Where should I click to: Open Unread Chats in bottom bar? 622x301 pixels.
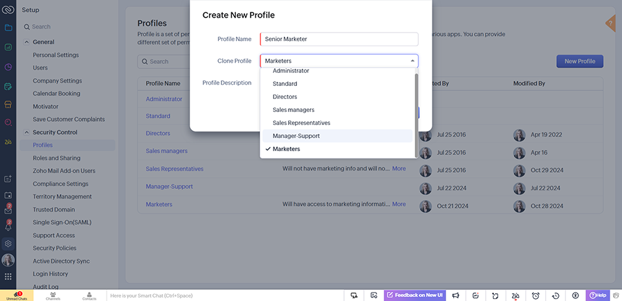17,295
